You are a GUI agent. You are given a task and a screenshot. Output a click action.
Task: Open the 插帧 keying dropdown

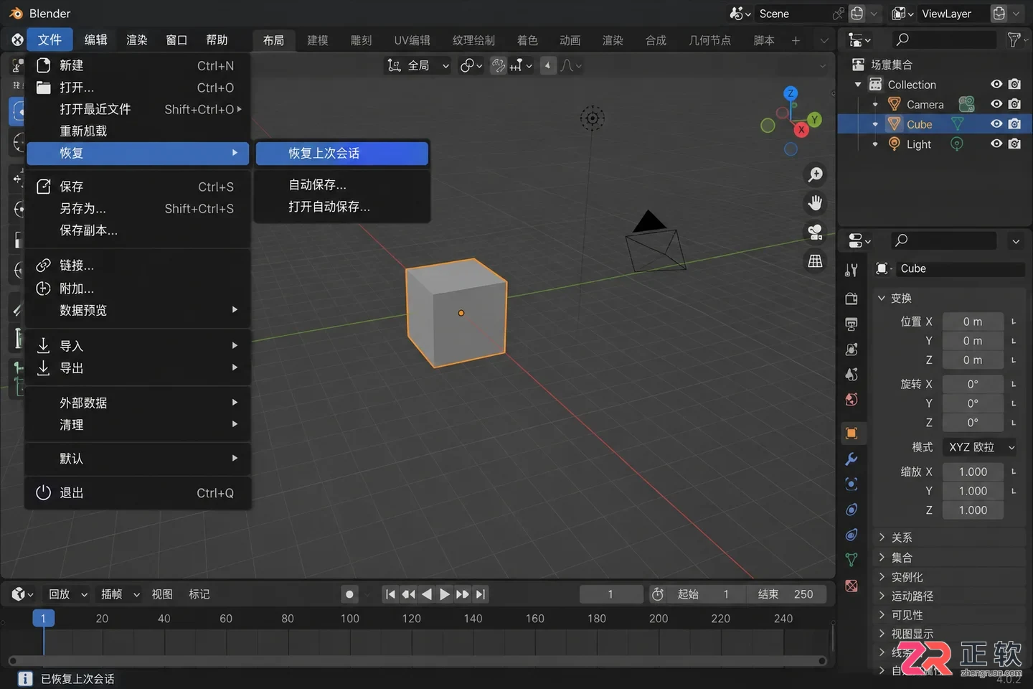120,594
